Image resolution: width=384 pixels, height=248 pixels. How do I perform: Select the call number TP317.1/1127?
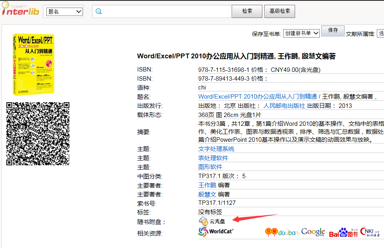[x=217, y=203]
